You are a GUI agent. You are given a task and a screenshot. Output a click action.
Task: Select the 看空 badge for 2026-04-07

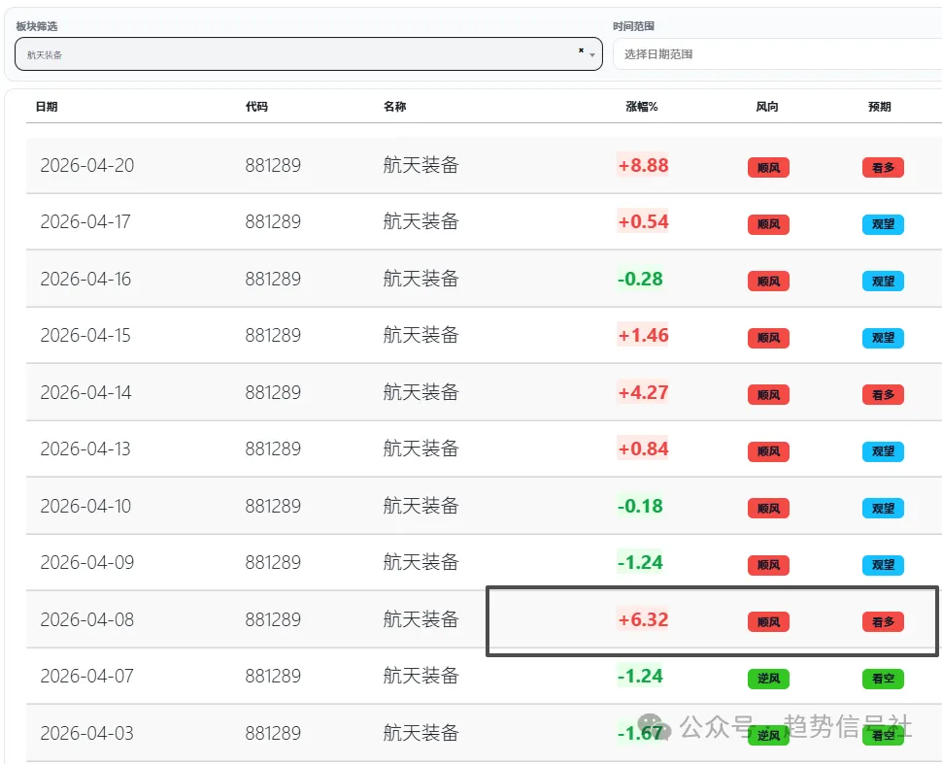tap(882, 679)
